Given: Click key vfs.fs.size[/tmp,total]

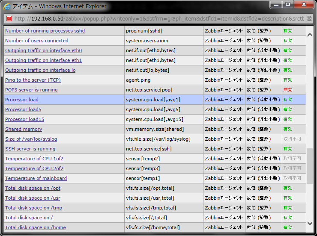Looking at the screenshot, I should coord(151,208).
